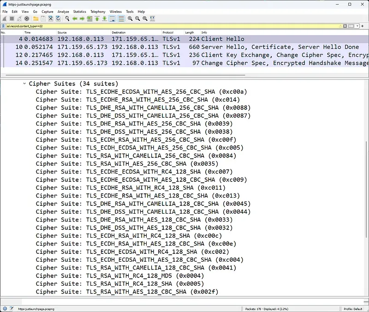This screenshot has height=312, width=369.
Task: Open the Statistics menu
Action: (x=79, y=12)
